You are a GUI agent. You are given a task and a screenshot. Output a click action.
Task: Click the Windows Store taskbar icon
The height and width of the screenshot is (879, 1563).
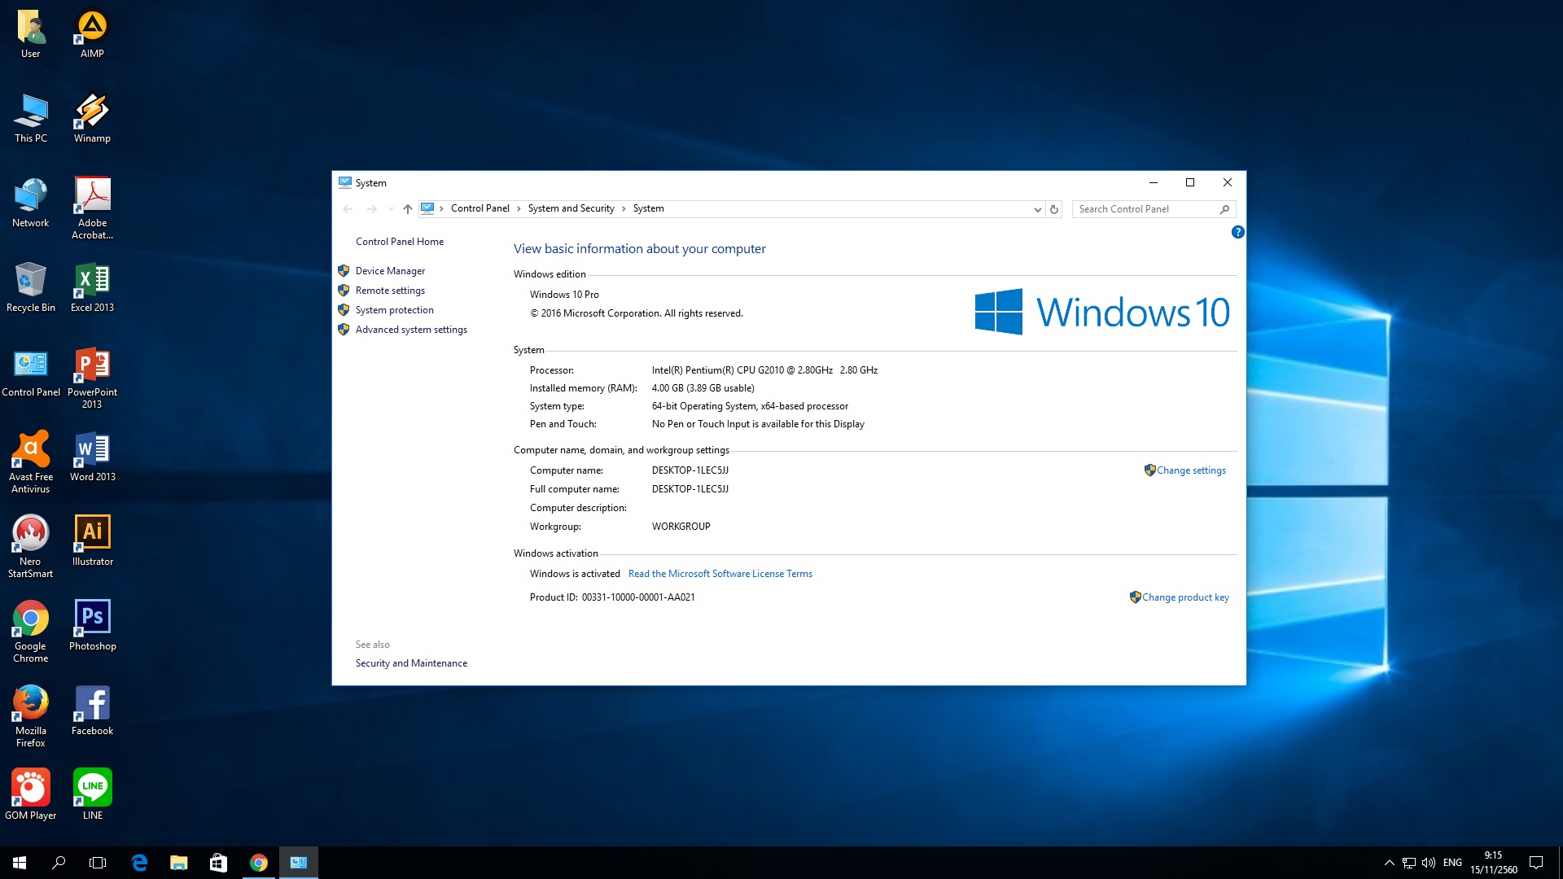(x=218, y=863)
